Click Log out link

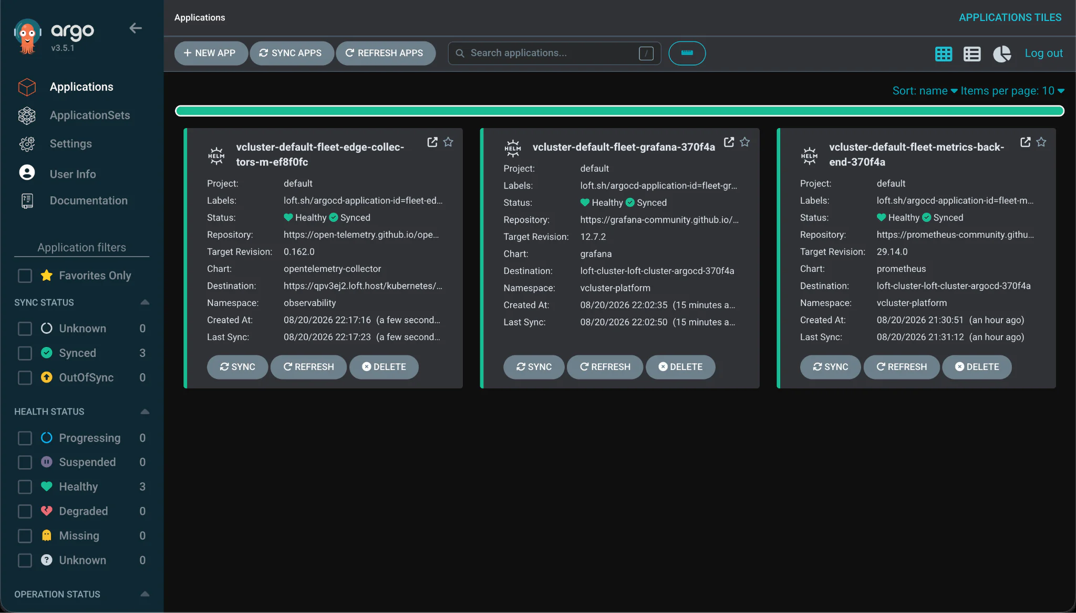[1043, 53]
